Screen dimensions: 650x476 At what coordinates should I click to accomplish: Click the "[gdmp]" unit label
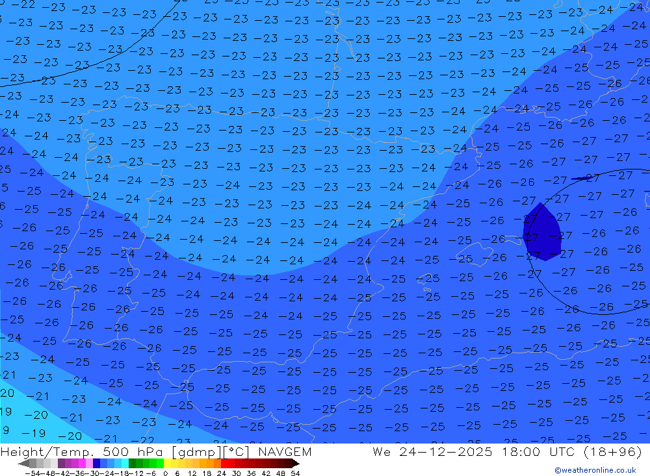[197, 452]
